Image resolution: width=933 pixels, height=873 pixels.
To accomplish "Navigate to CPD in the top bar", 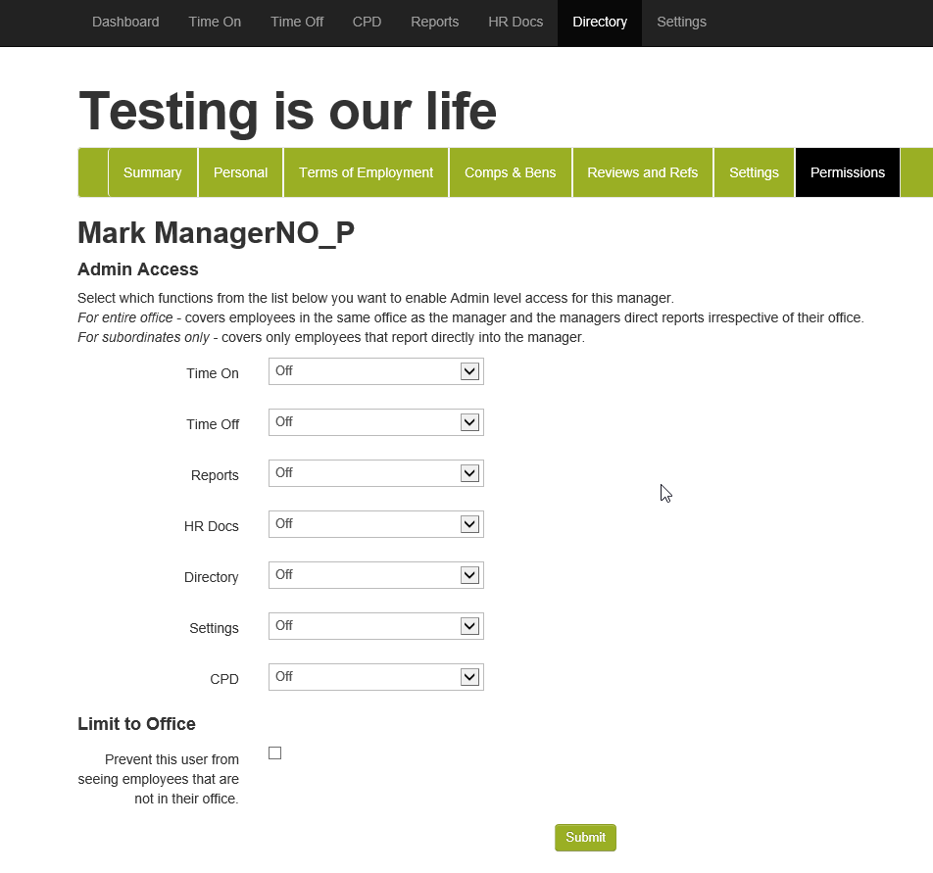I will 367,22.
